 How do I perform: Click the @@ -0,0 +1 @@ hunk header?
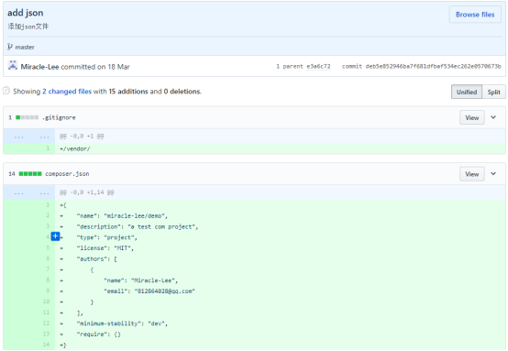pyautogui.click(x=82, y=137)
